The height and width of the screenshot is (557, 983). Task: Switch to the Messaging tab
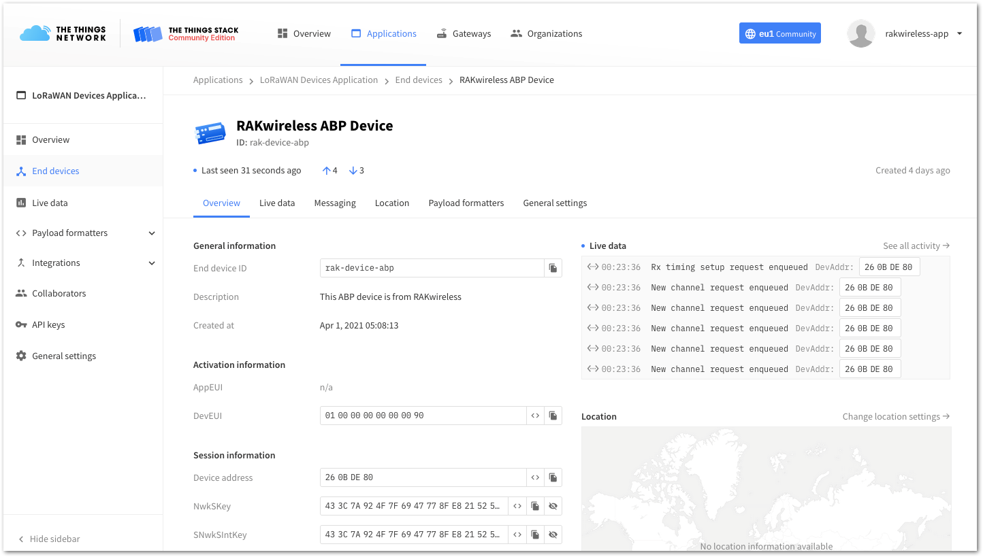335,203
